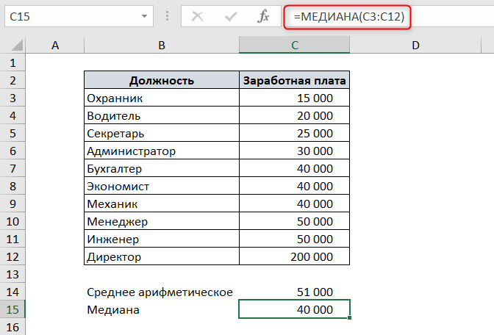Image resolution: width=494 pixels, height=335 pixels.
Task: Click the fill handle of cell C15
Action: click(350, 317)
